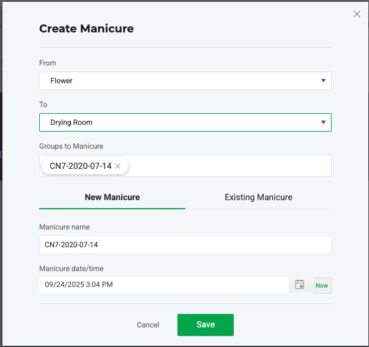Cancel manicure creation
369x347 pixels.
click(148, 325)
